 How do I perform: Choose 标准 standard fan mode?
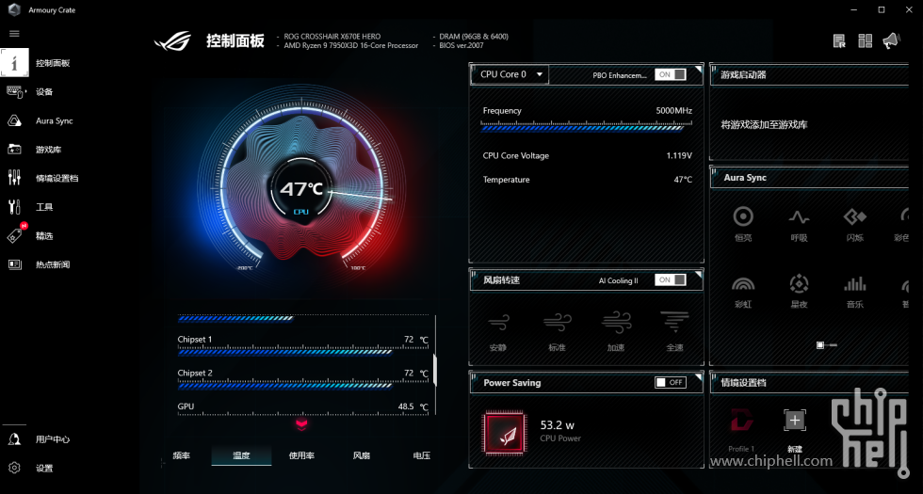click(x=557, y=331)
